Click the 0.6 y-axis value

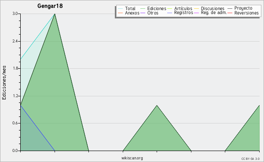point(15,123)
